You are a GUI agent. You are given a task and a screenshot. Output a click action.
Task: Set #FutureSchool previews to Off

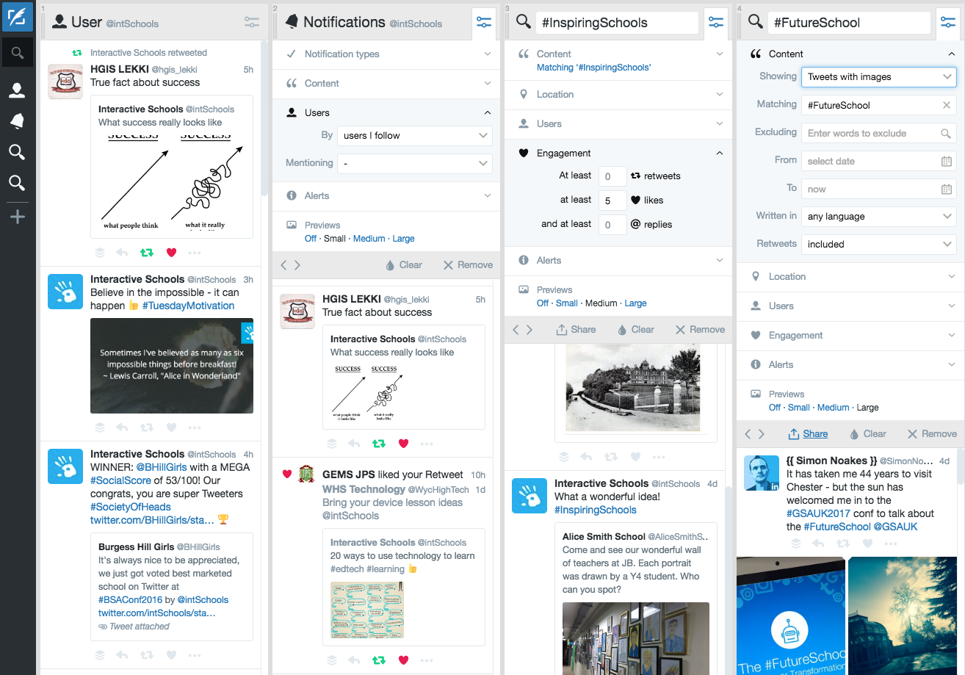coord(775,408)
